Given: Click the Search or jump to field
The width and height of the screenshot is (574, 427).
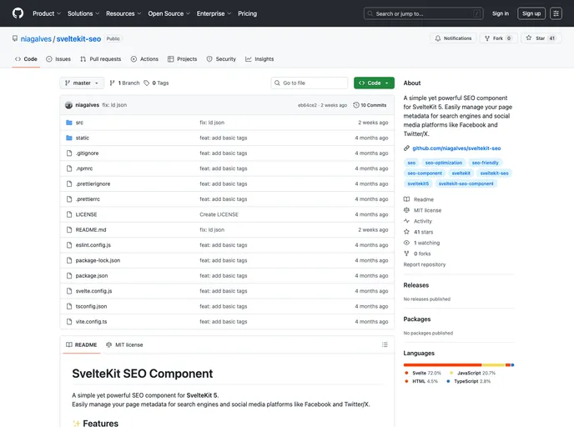Looking at the screenshot, I should coord(423,13).
